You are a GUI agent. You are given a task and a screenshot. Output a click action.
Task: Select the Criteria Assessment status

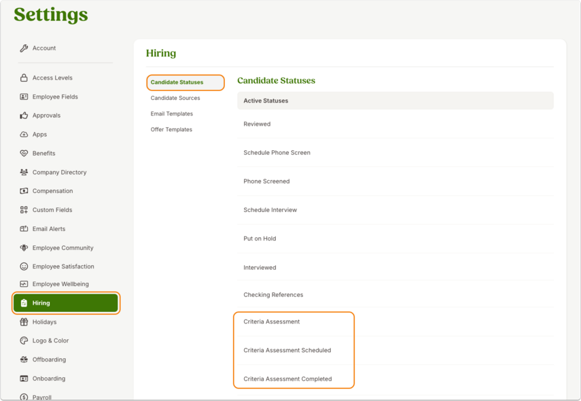click(395, 321)
